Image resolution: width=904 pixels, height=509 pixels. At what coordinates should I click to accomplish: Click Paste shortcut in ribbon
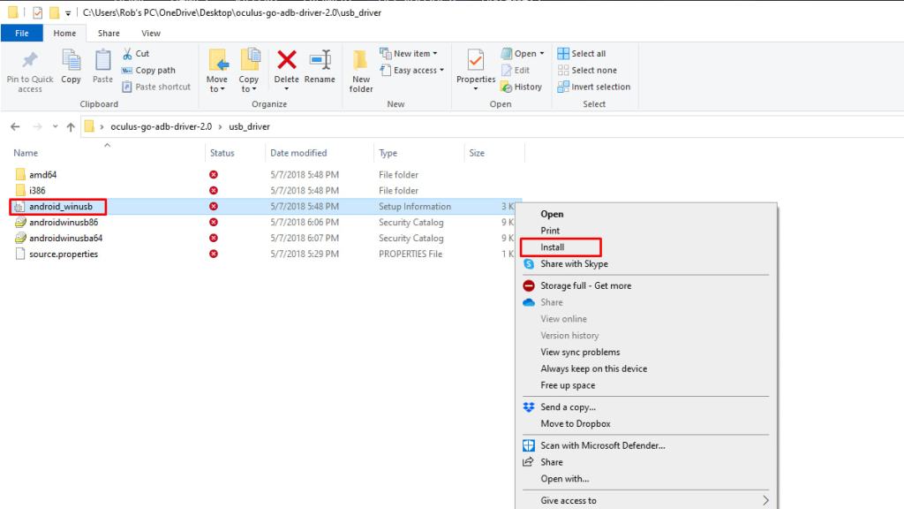coord(156,87)
